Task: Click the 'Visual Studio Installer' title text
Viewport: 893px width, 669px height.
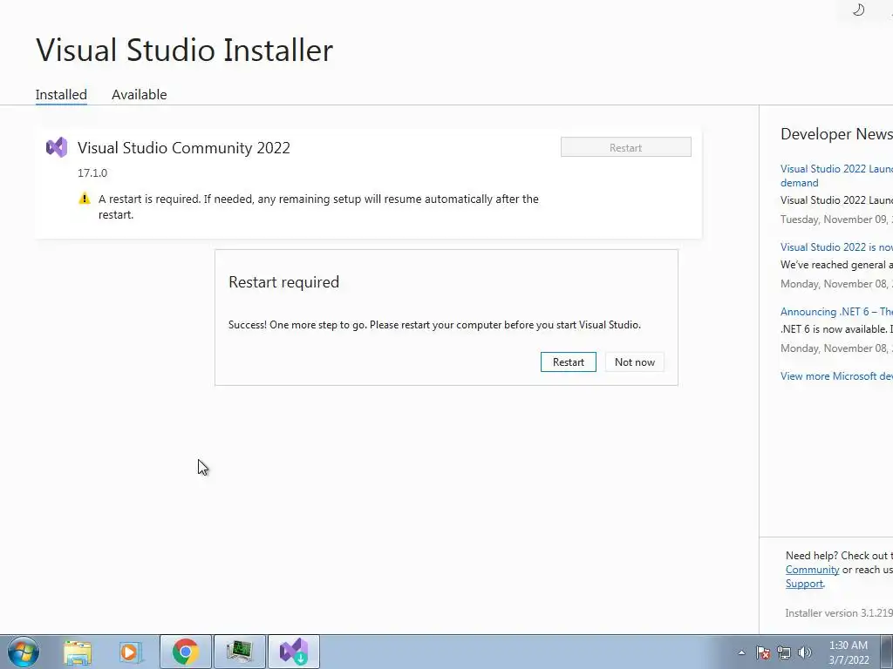Action: pos(184,50)
